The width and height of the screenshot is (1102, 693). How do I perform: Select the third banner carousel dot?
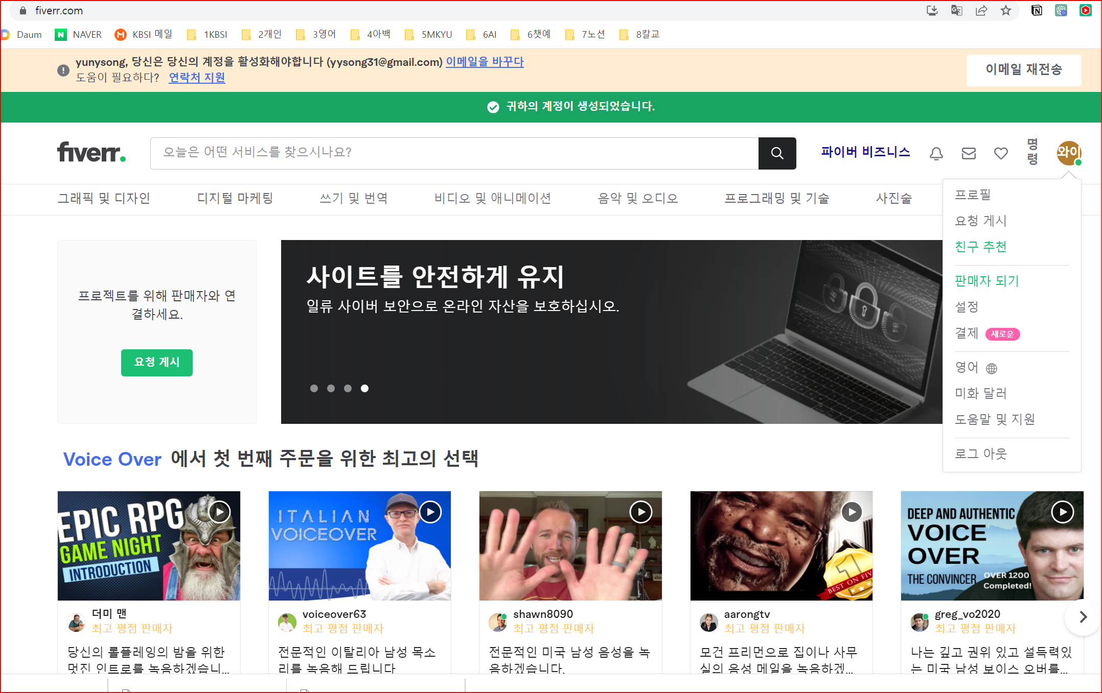348,388
